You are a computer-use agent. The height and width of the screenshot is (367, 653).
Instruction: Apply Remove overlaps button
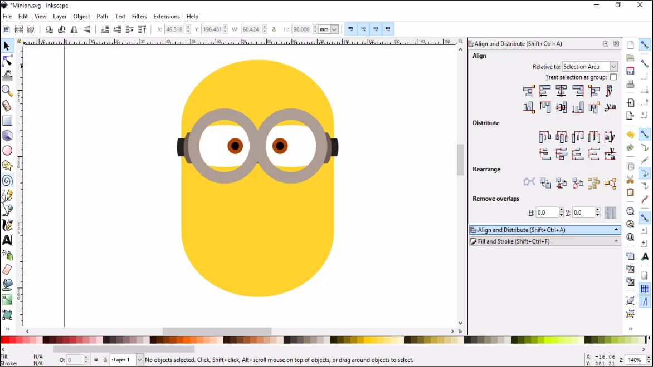click(x=610, y=212)
